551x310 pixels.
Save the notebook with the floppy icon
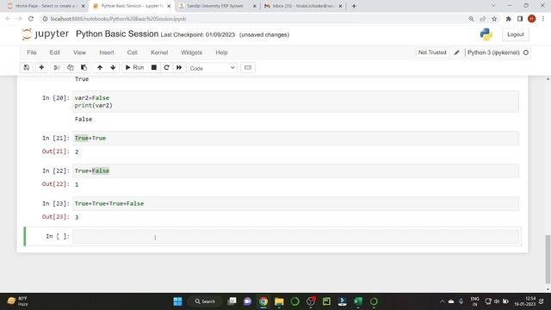pyautogui.click(x=27, y=67)
